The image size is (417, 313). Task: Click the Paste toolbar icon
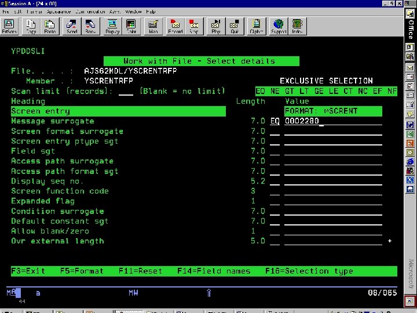50,26
